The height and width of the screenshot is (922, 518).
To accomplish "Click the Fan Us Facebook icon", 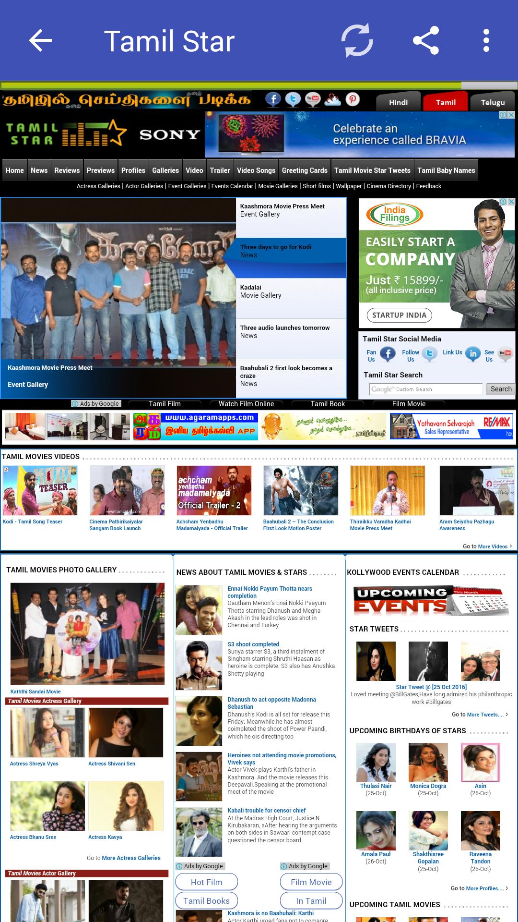I will [388, 354].
